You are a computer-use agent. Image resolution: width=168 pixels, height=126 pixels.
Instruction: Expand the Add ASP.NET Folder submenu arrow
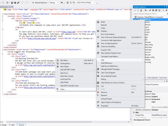(x=94, y=69)
